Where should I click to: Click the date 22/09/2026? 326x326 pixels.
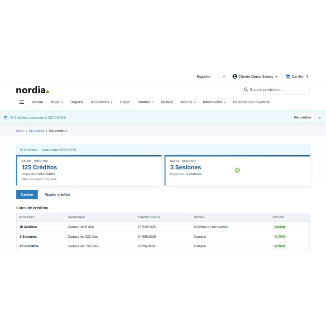[147, 227]
